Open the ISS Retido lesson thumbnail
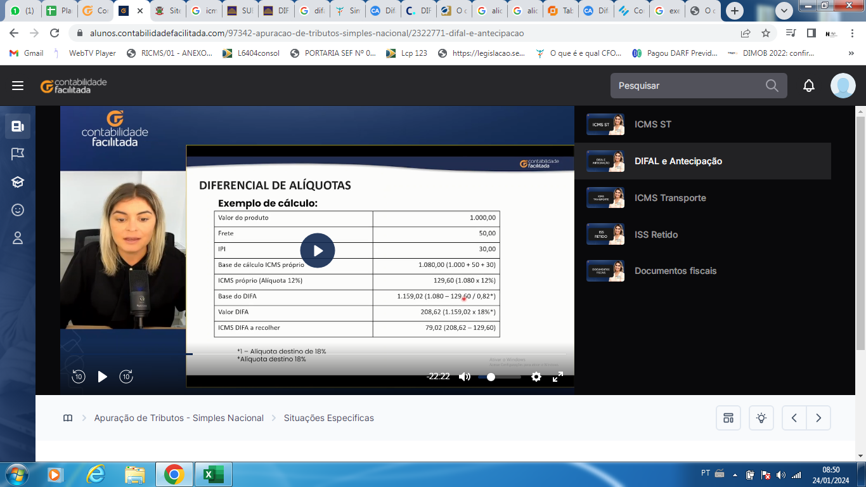Screen dimensions: 866x487 coord(605,235)
